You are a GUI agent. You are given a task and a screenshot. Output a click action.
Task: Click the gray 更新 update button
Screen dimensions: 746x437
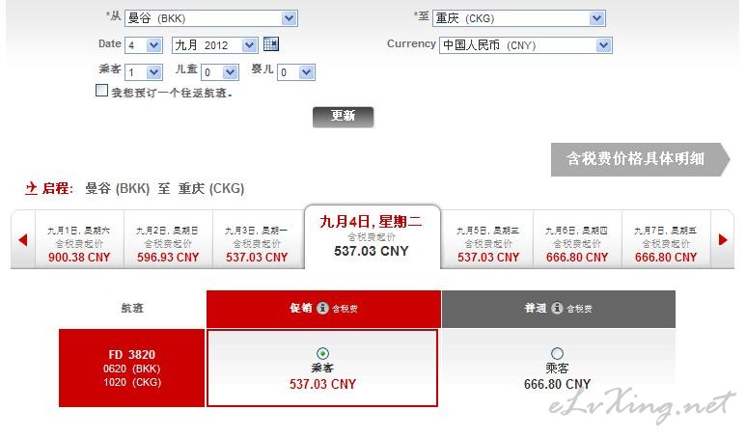(x=343, y=117)
